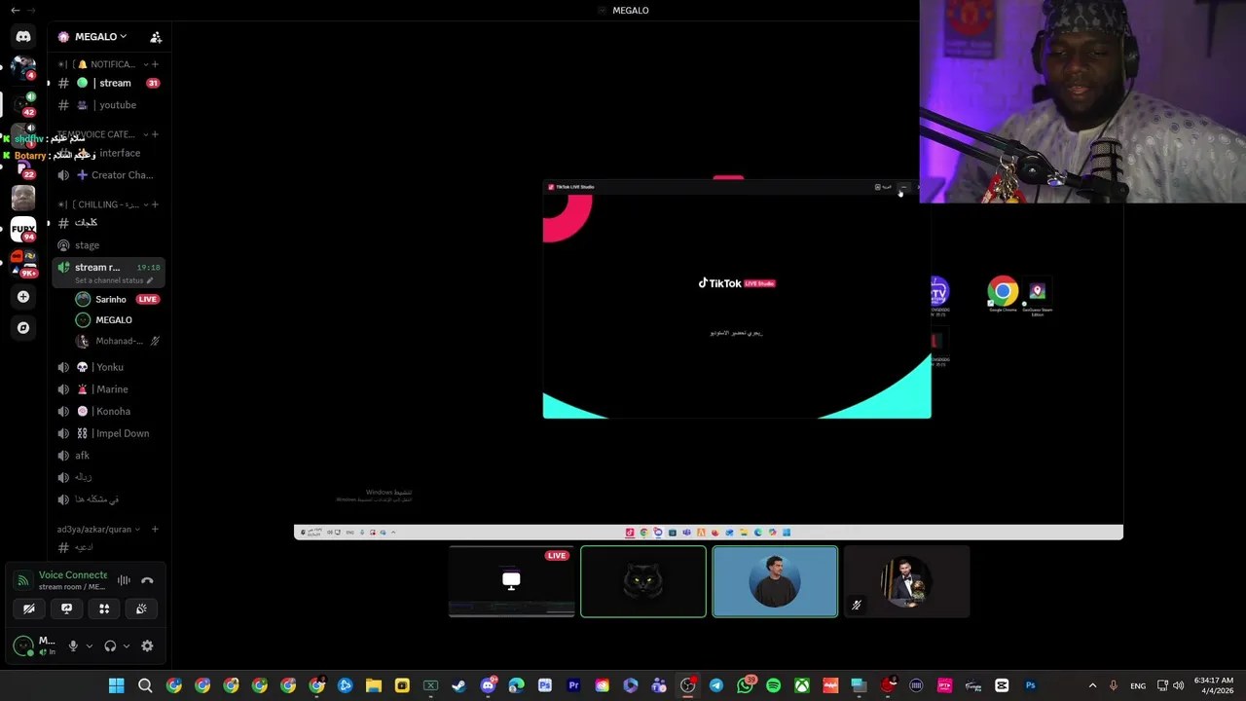Screen dimensions: 1246x701
Task: Open Google Chrome shortcut in streamed desktop
Action: point(1003,293)
